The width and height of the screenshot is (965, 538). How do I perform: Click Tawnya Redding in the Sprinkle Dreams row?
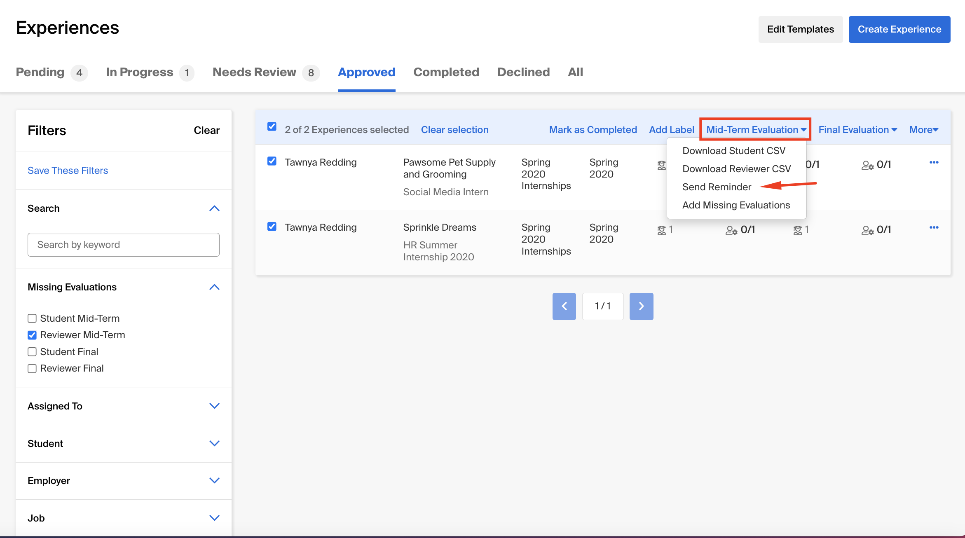321,227
